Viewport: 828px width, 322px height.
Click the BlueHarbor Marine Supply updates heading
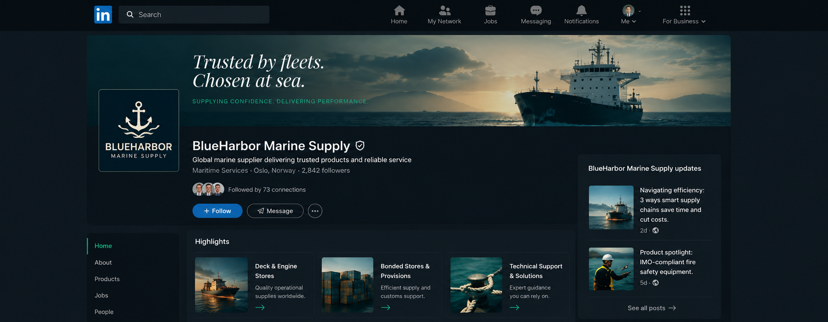coord(645,168)
